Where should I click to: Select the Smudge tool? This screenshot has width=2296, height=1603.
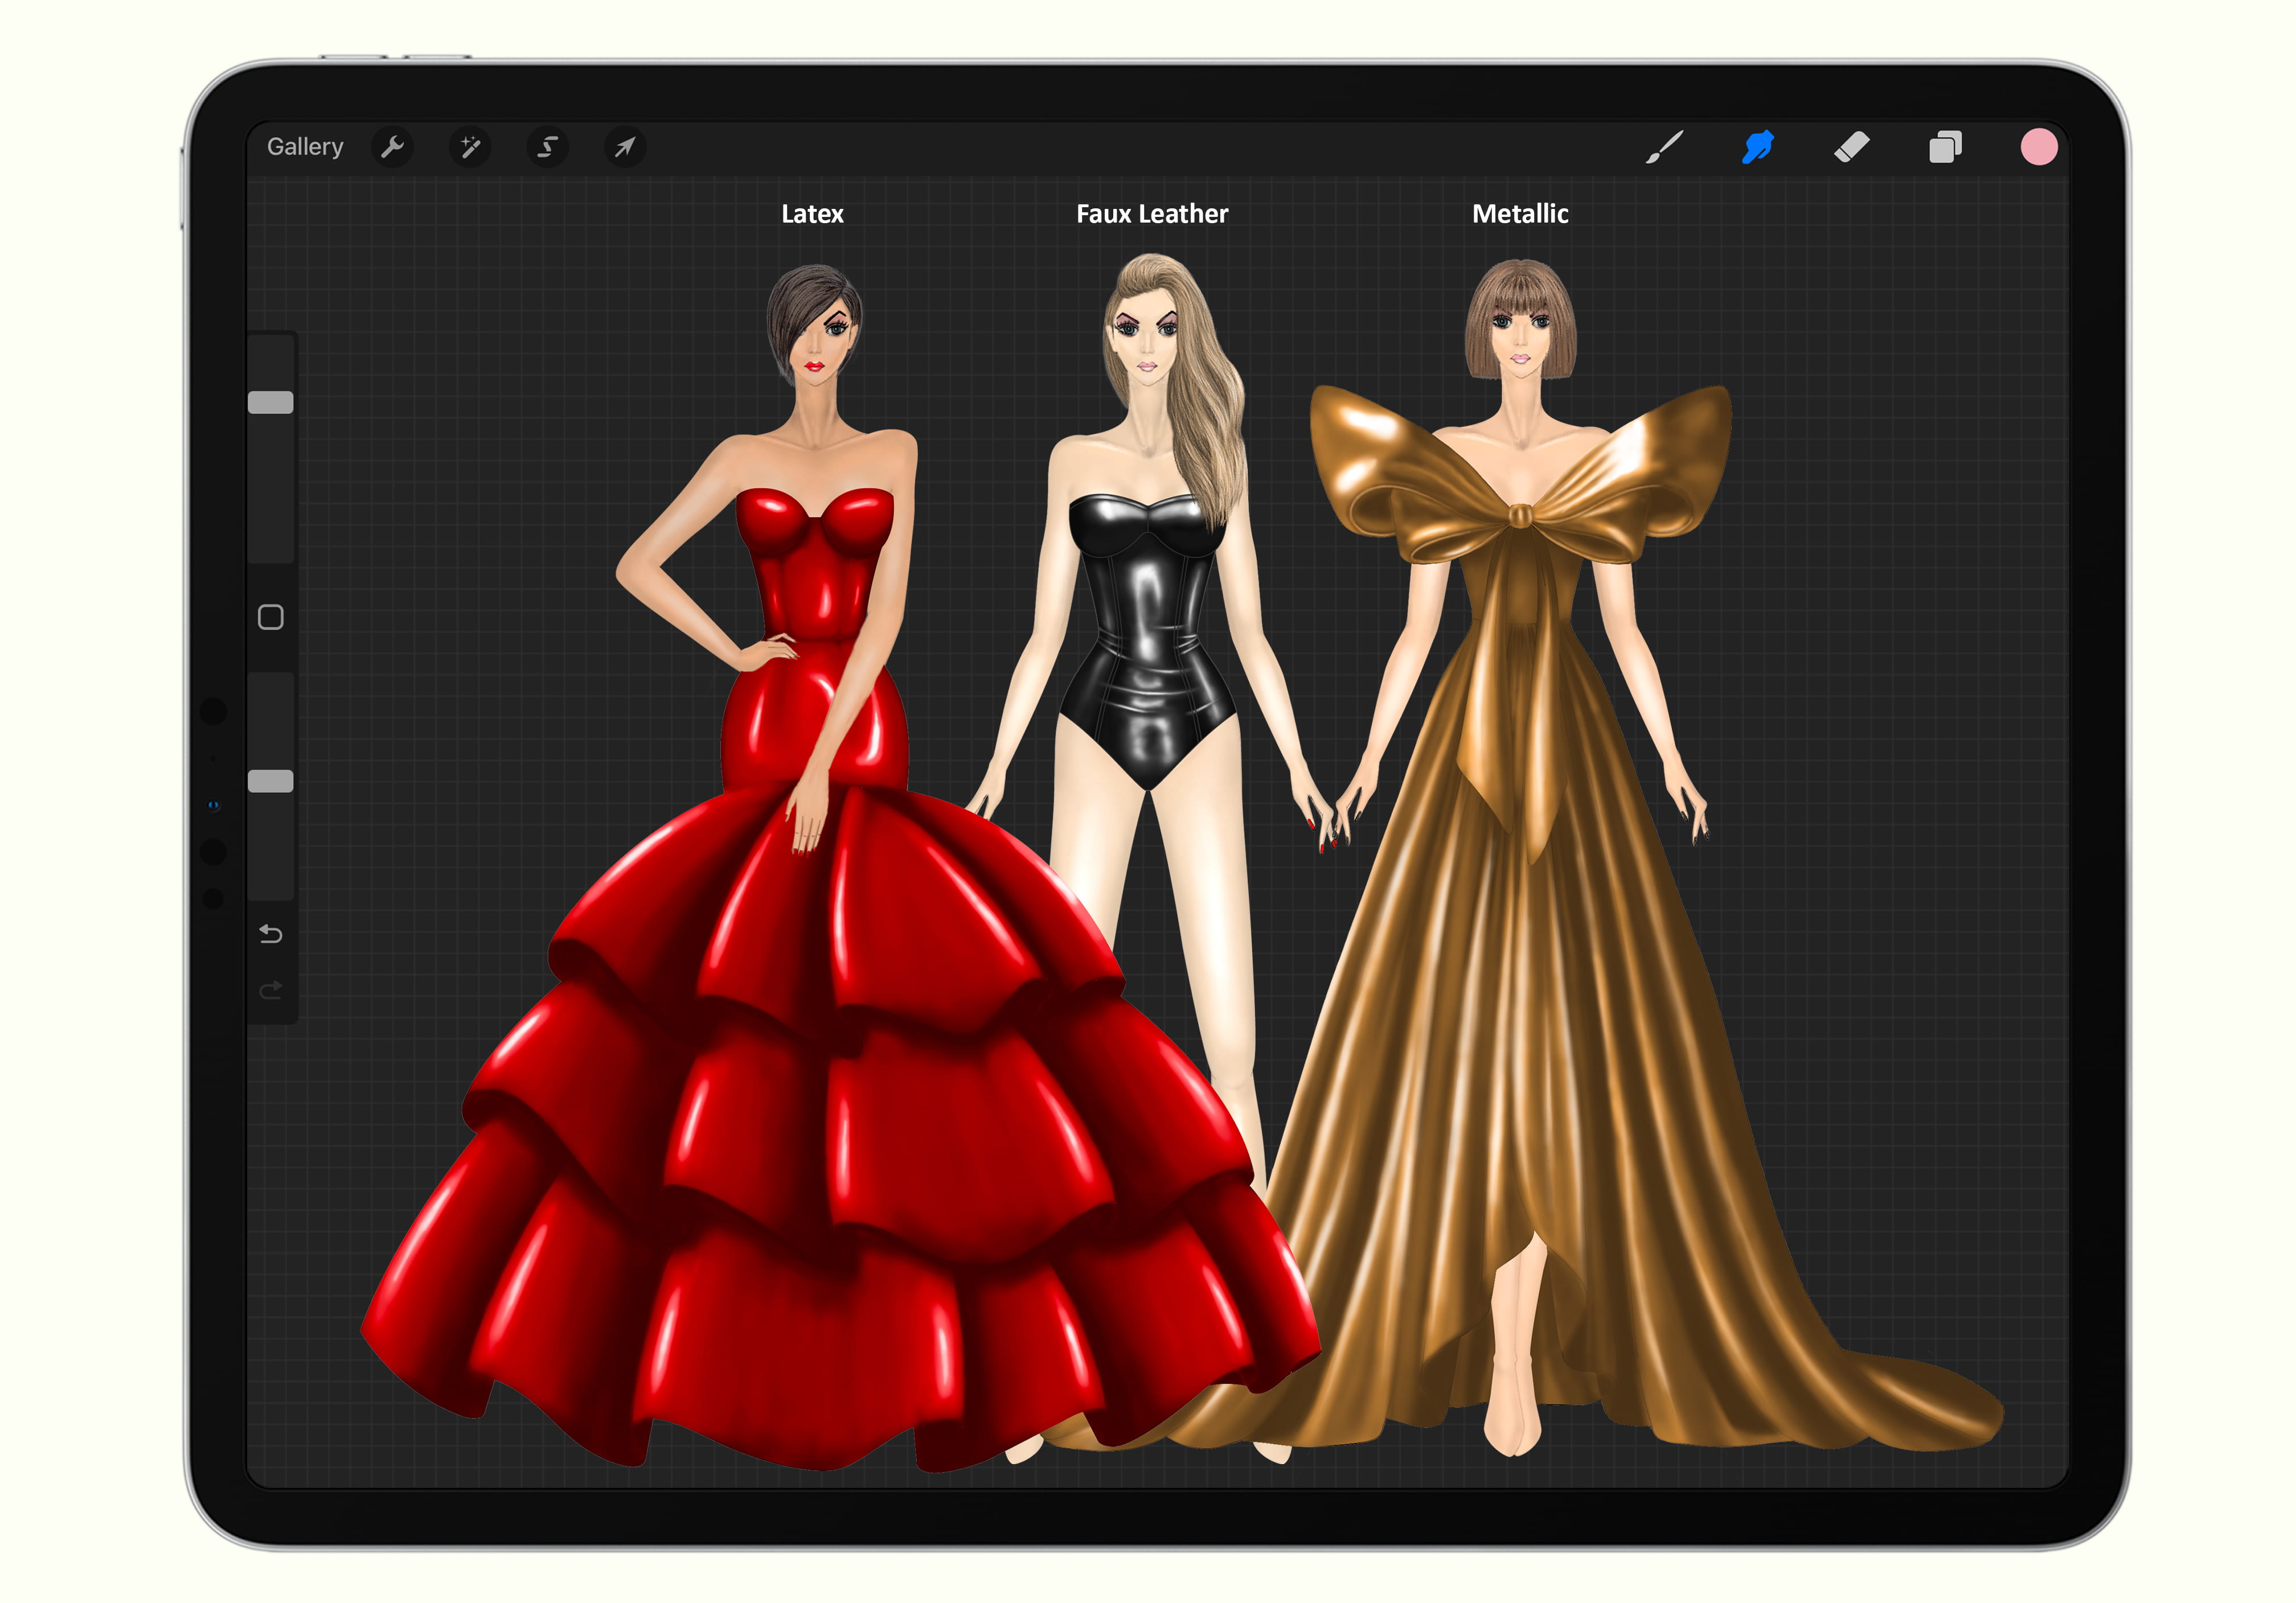coord(1758,147)
